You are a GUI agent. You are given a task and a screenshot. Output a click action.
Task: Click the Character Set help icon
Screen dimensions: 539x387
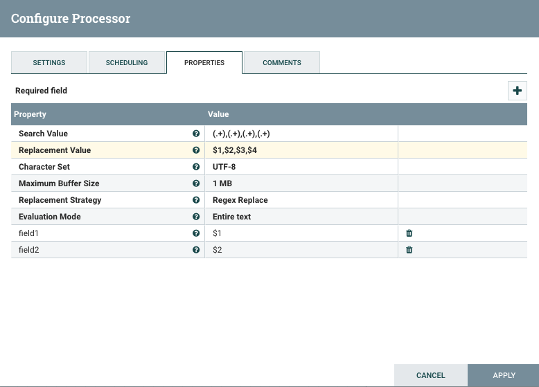tap(196, 167)
